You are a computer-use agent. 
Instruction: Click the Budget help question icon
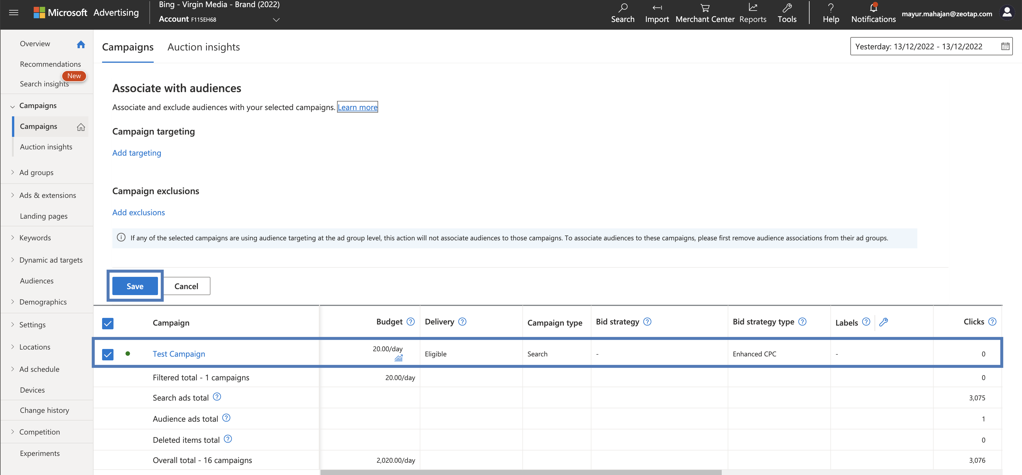[411, 322]
